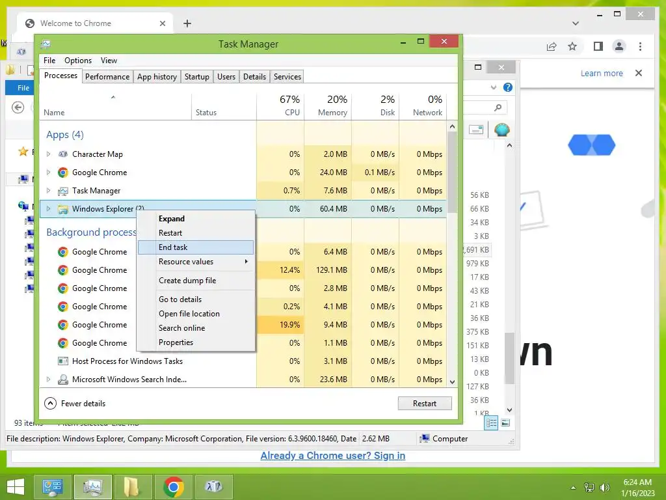Image resolution: width=666 pixels, height=500 pixels.
Task: Click the Explorer window help question mark icon
Action: coord(507,88)
